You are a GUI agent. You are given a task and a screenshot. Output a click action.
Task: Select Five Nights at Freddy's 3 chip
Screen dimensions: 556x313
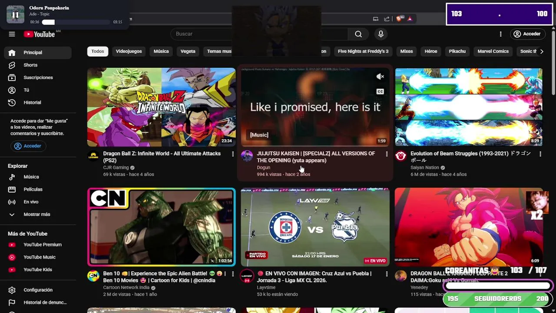pyautogui.click(x=363, y=51)
